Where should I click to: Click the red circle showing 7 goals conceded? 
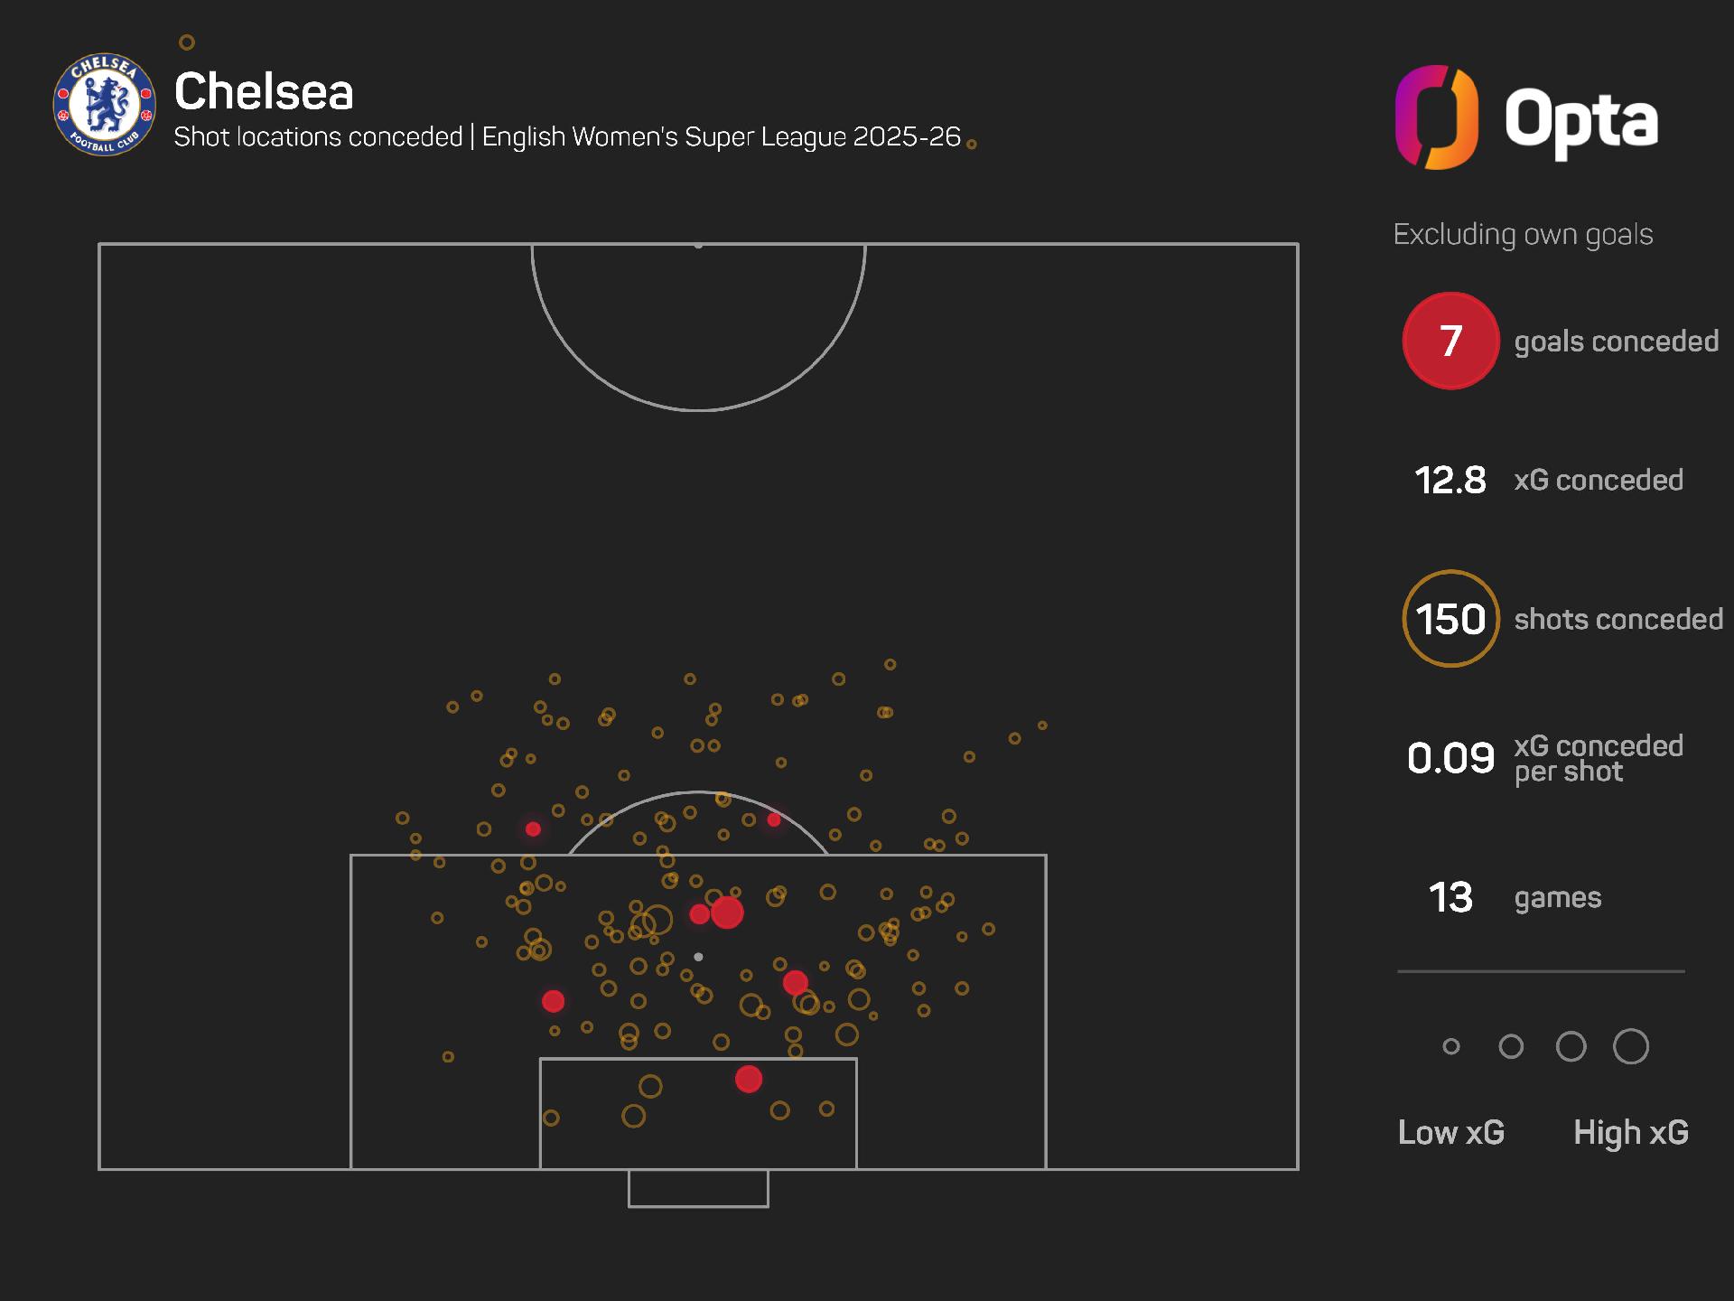tap(1450, 341)
